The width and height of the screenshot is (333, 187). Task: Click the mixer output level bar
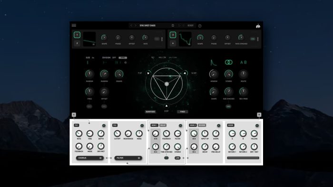(243, 158)
